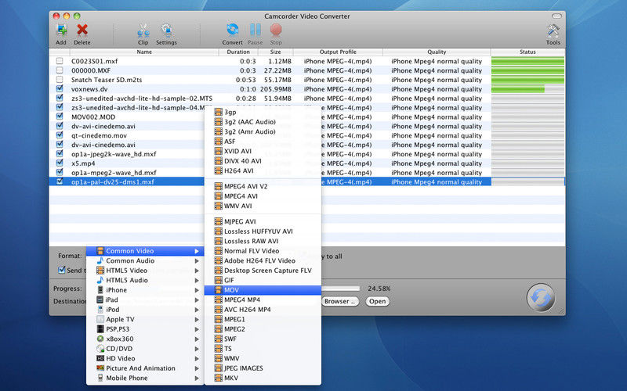The height and width of the screenshot is (391, 627).
Task: Pick the MKV format entry
Action: (263, 378)
